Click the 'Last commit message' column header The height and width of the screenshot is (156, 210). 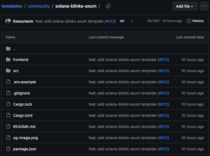106,37
